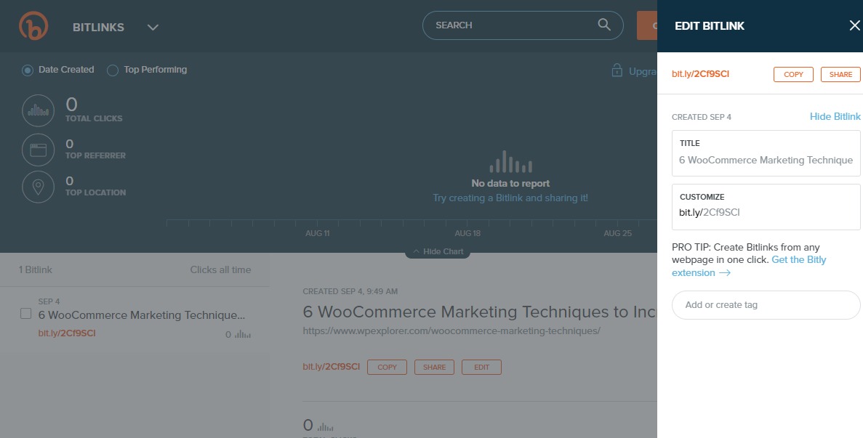Click the Top Referrer browser icon

38,150
